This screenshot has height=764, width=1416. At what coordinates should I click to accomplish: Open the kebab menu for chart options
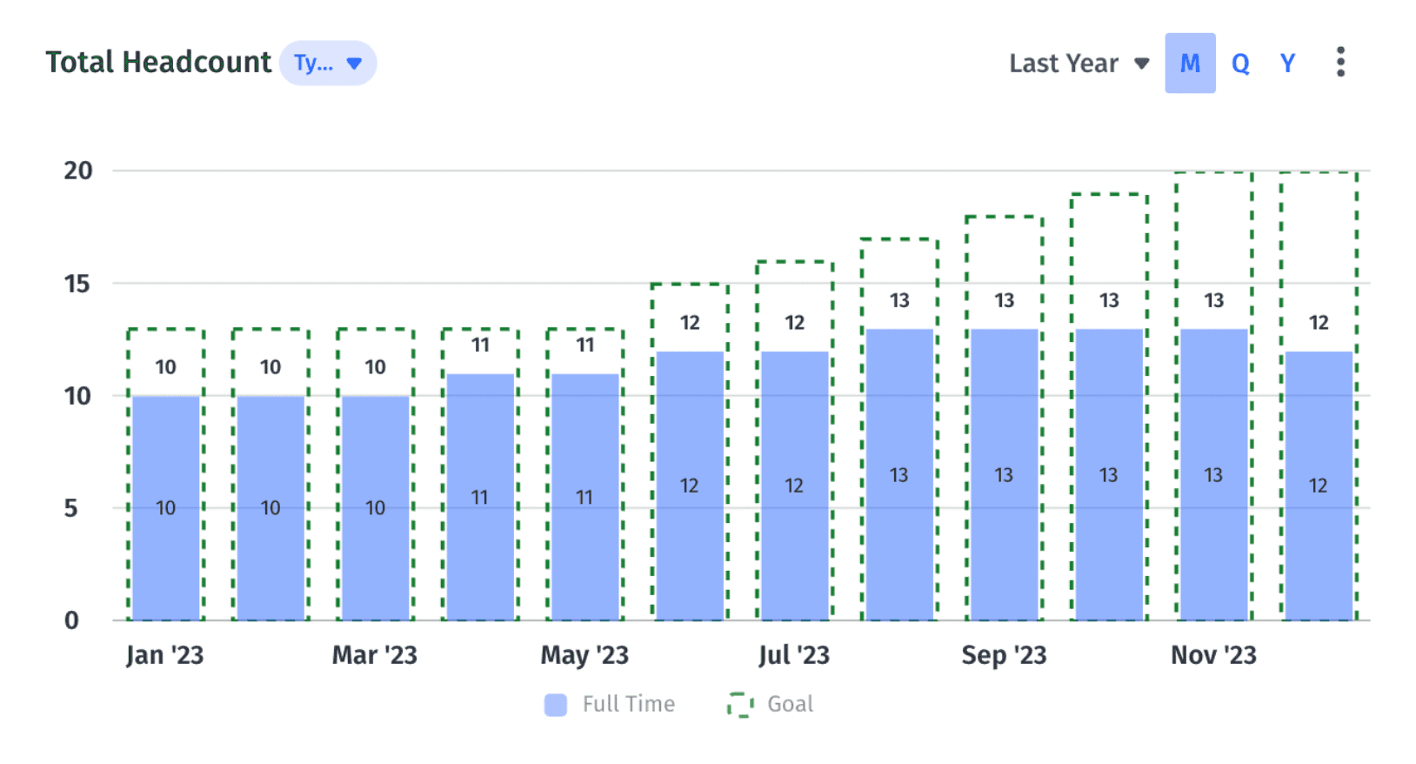(1340, 62)
